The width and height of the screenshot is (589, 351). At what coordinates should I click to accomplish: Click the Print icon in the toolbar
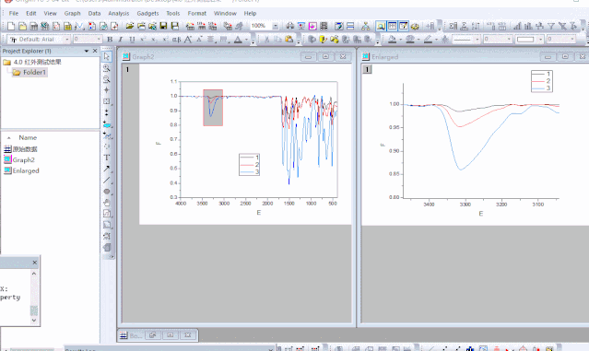coord(290,26)
